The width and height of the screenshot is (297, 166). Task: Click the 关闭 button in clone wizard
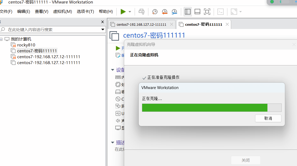click(x=246, y=160)
